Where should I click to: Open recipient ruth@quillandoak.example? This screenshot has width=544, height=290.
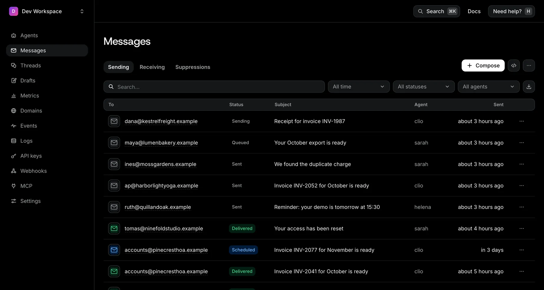[158, 207]
